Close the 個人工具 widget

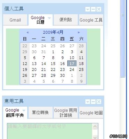(x=99, y=9)
